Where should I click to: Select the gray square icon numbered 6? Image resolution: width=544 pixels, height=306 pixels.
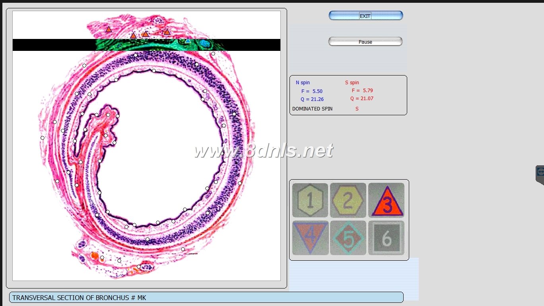coord(386,238)
